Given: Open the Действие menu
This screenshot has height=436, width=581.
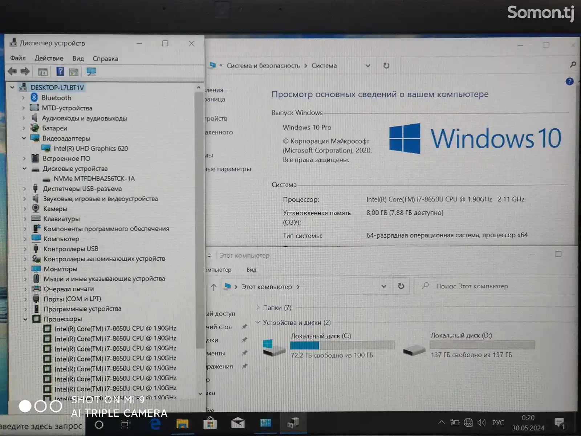Looking at the screenshot, I should click(49, 58).
